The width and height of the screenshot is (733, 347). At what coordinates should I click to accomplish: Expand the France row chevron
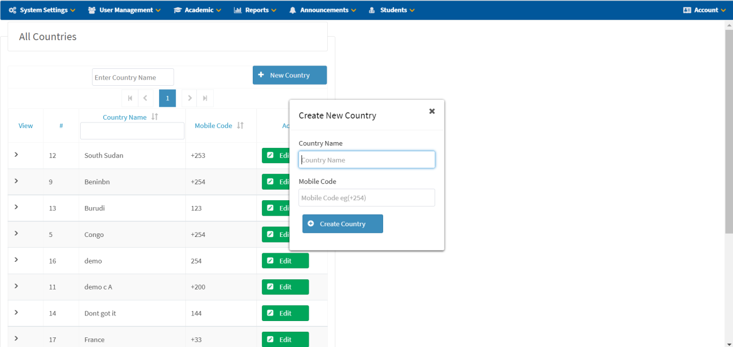pos(16,339)
